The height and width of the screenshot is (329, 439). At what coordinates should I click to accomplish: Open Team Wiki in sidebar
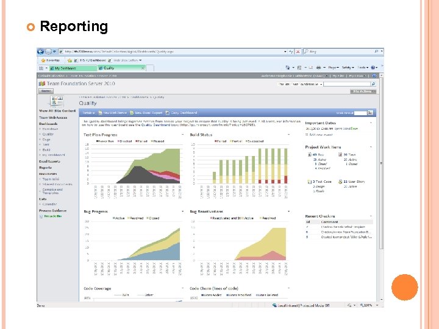point(51,179)
